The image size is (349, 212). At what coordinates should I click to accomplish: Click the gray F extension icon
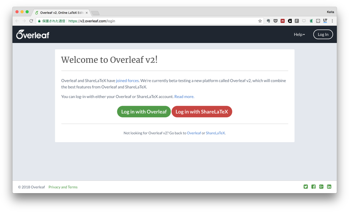(x=297, y=21)
